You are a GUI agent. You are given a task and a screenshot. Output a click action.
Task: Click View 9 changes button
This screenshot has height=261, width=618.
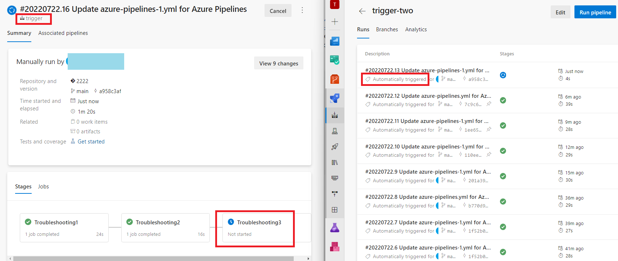[x=279, y=63]
